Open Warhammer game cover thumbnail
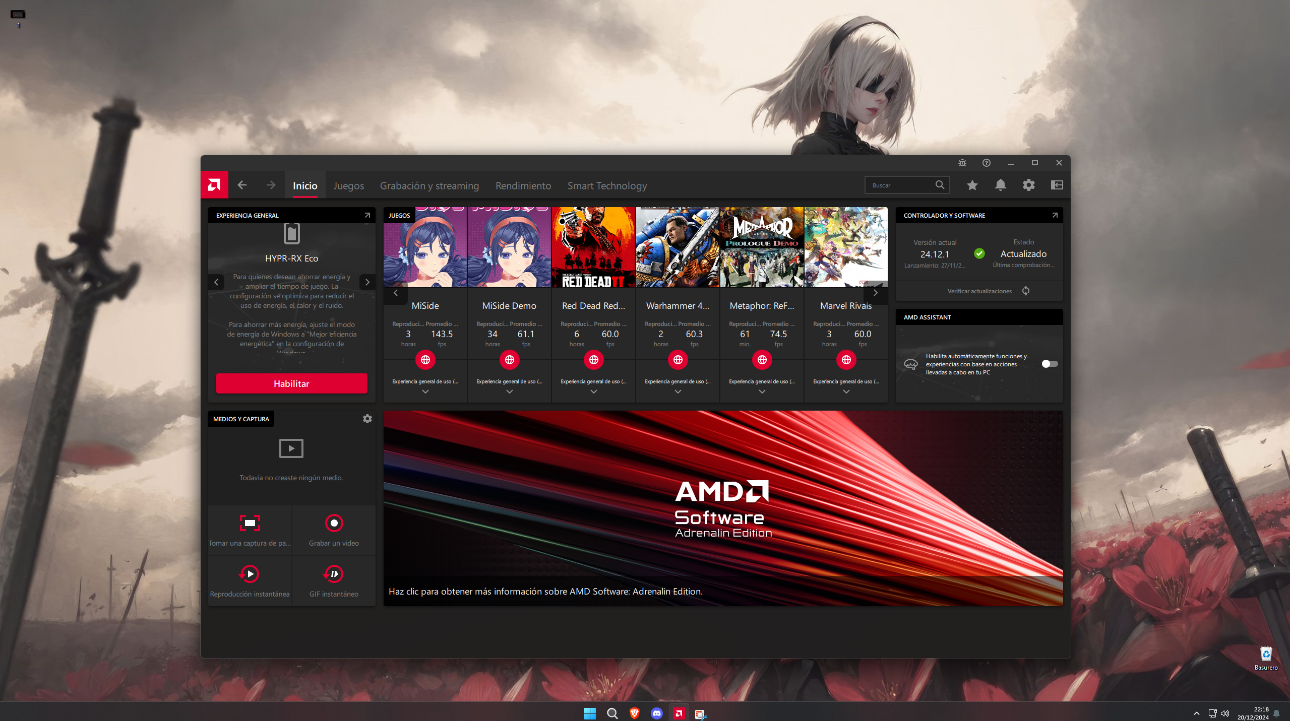 tap(678, 247)
